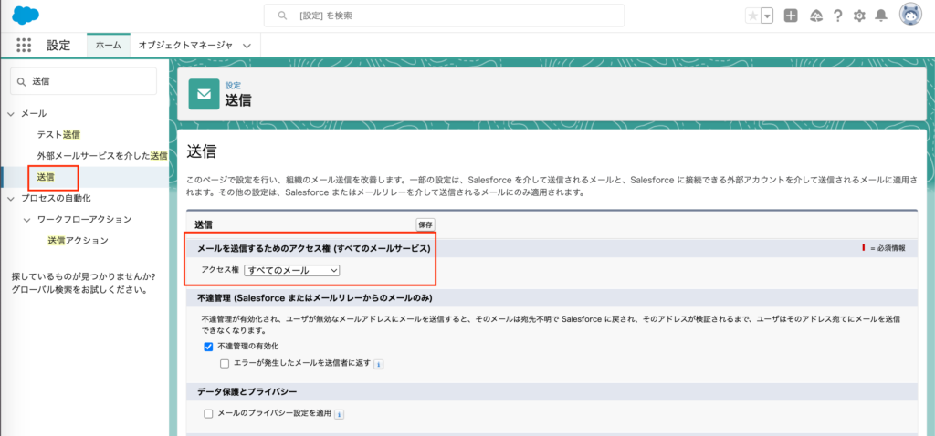Click the 保存 button
This screenshot has height=436, width=935.
point(425,223)
